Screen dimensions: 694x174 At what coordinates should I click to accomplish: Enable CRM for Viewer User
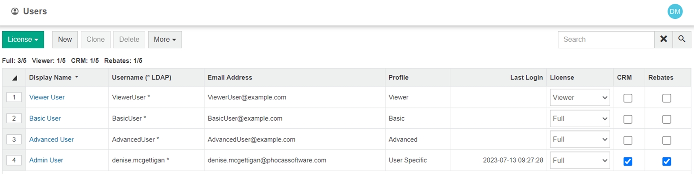tap(627, 98)
